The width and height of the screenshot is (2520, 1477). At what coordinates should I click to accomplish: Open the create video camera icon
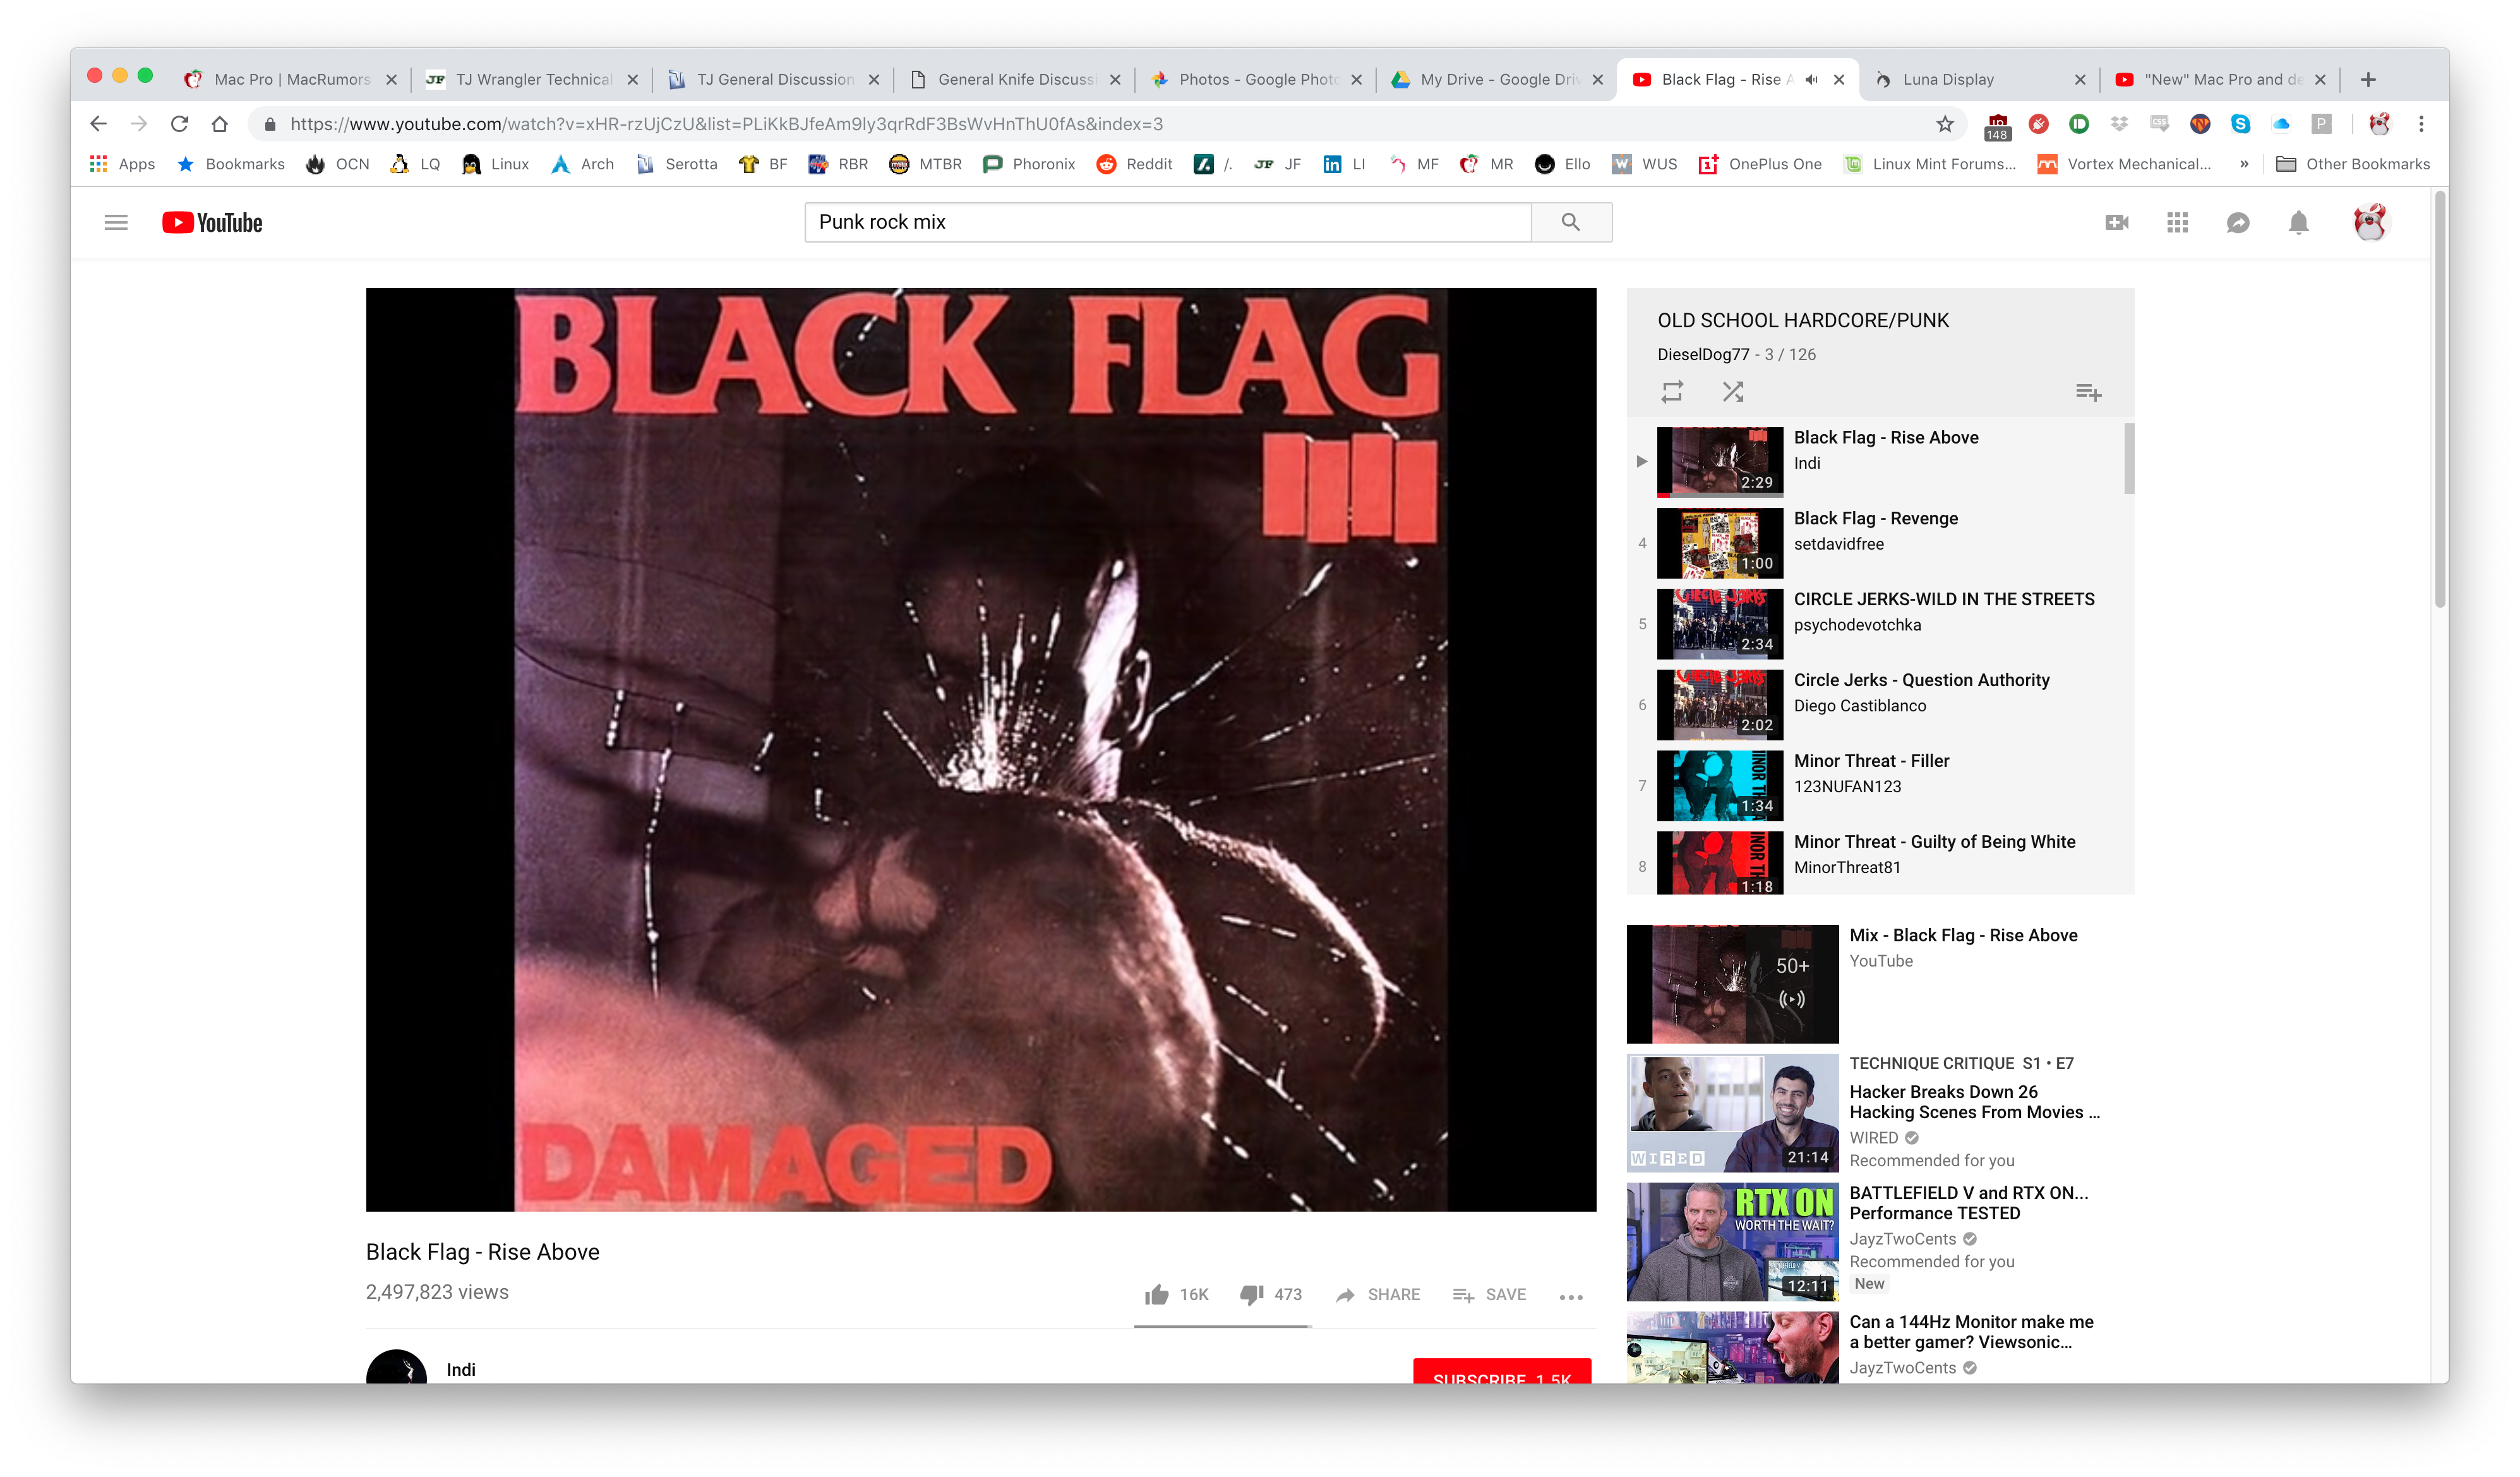tap(2116, 222)
